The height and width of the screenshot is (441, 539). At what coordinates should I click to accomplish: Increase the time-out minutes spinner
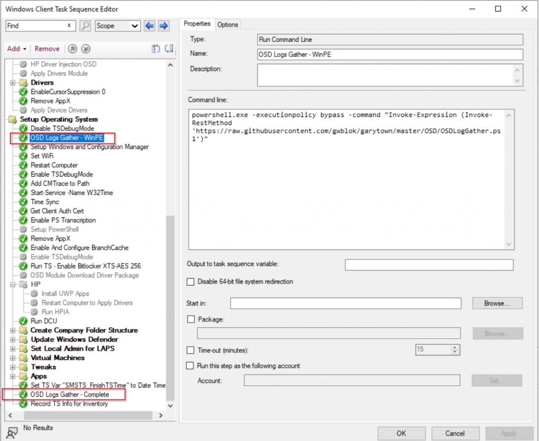(455, 347)
